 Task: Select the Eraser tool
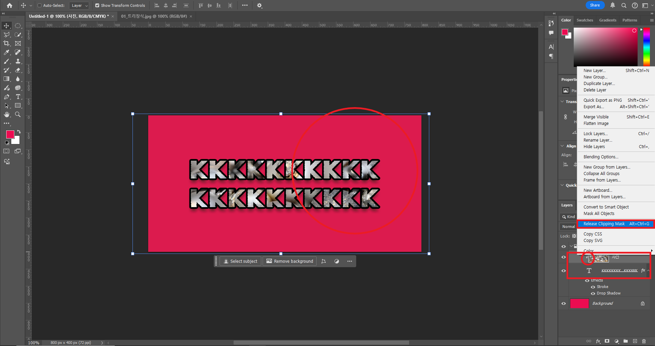pos(18,70)
